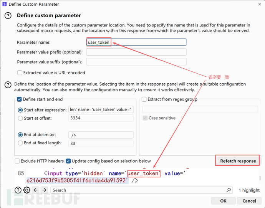
Task: Uncheck Define start and end
Action: point(19,99)
